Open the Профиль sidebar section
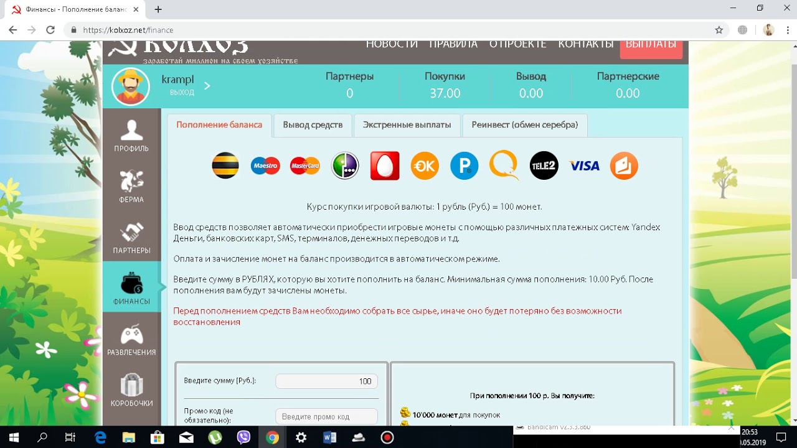The height and width of the screenshot is (448, 797). (131, 135)
